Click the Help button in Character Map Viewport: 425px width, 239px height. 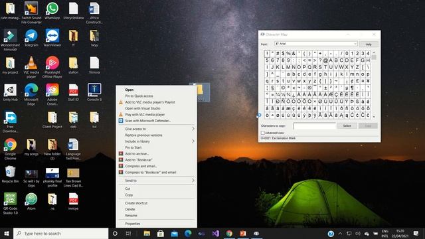point(369,44)
